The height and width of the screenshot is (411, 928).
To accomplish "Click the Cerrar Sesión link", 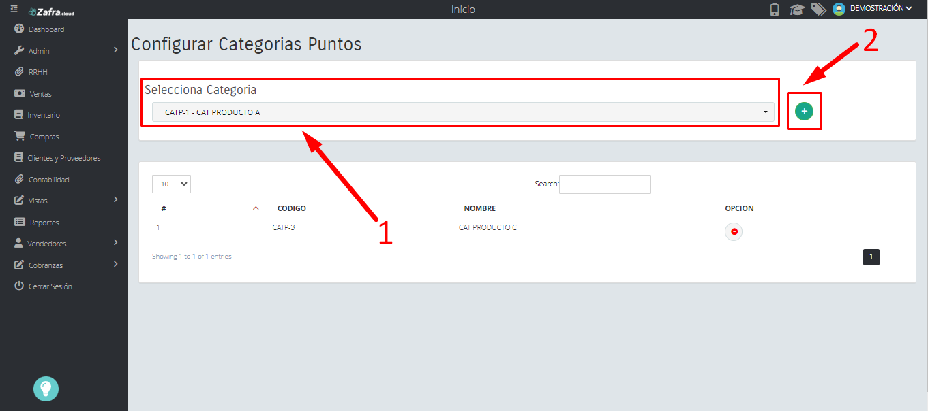I will point(50,286).
